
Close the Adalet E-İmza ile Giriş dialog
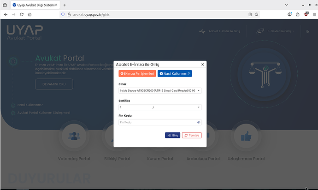202,65
